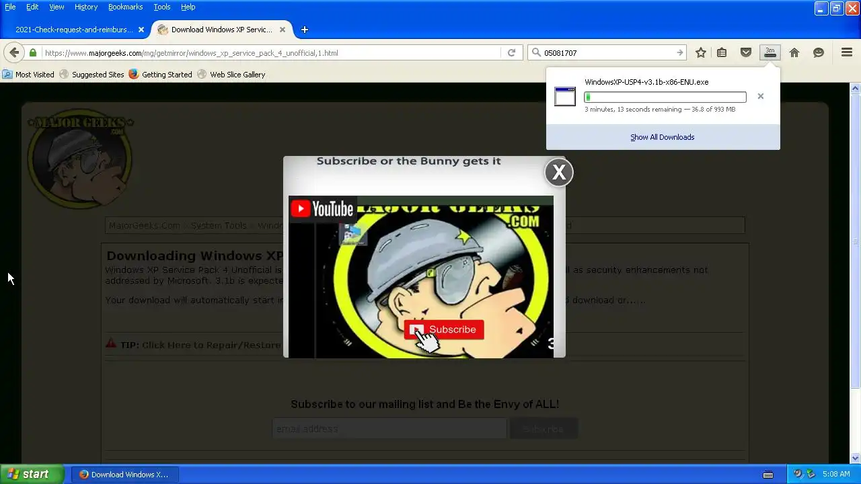This screenshot has height=484, width=861.
Task: Click the Downloads toolbar button showing 3m
Action: [x=770, y=52]
